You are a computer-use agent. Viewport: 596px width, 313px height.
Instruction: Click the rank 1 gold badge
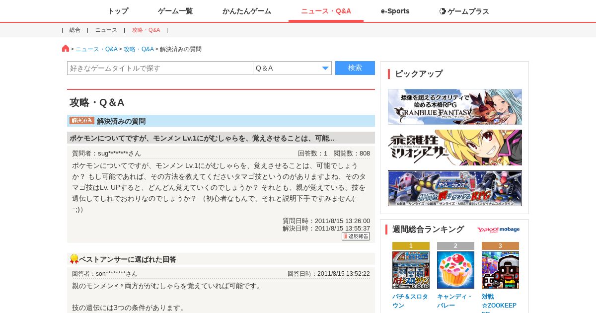pyautogui.click(x=411, y=246)
